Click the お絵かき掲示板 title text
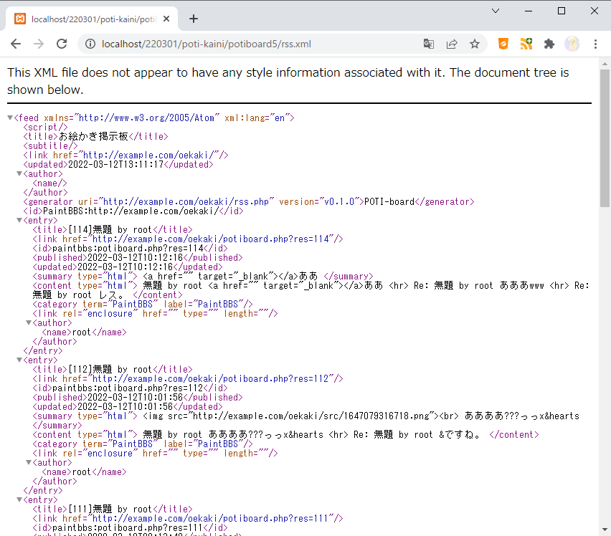This screenshot has width=611, height=536. point(93,136)
